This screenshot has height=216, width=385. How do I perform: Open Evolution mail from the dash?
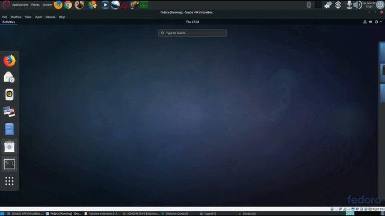click(10, 77)
